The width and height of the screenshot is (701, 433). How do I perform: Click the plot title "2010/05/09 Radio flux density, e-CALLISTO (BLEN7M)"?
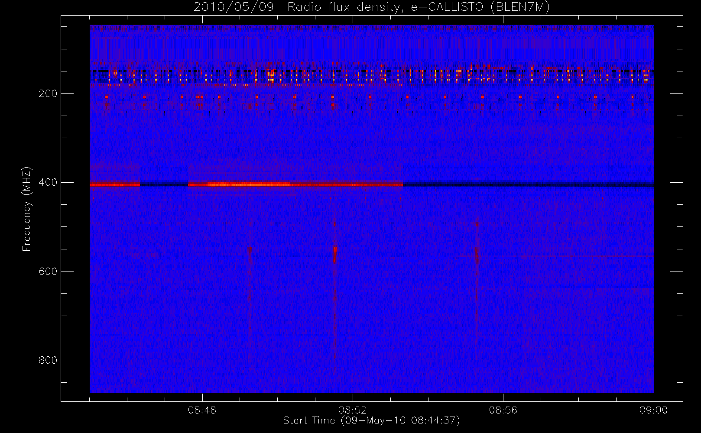(x=372, y=7)
